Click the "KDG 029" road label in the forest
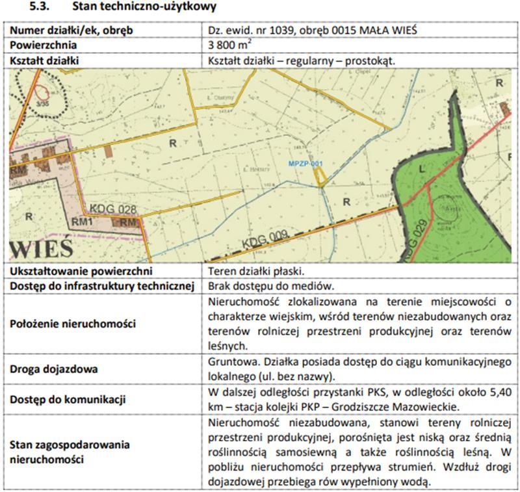This screenshot has height=492, width=520. click(x=416, y=240)
